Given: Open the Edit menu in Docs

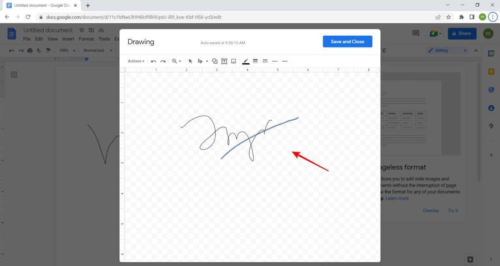Looking at the screenshot, I should click(39, 39).
